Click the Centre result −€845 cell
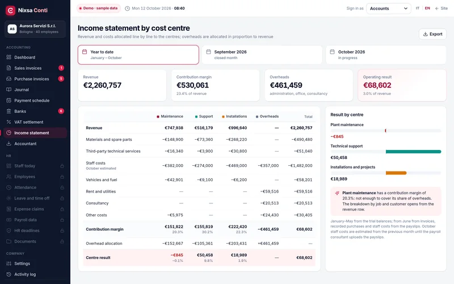The width and height of the screenshot is (454, 284). tap(176, 255)
